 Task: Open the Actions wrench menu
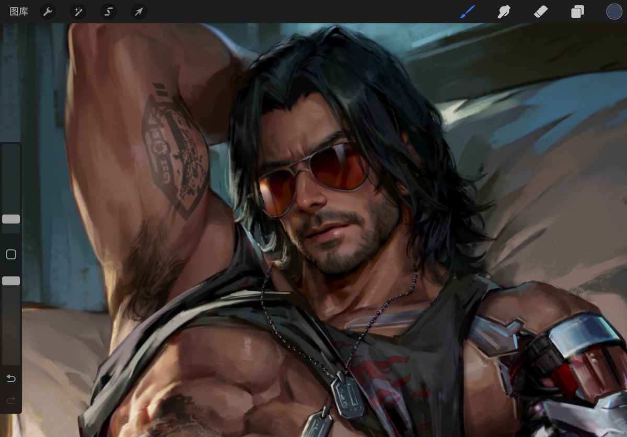(48, 11)
